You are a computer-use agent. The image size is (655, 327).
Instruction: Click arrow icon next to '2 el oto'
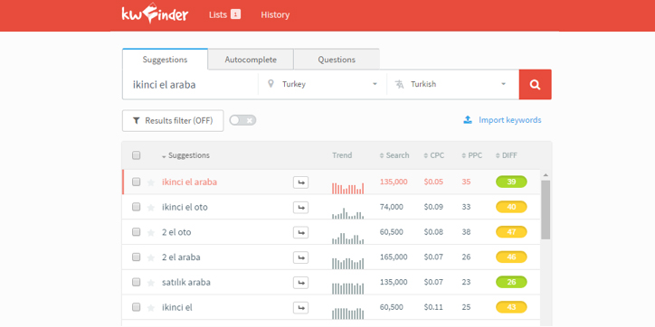(x=300, y=232)
